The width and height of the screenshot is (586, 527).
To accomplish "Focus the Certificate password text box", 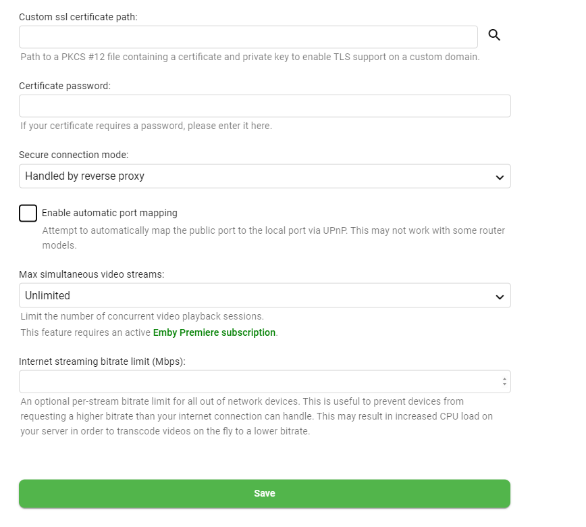I will click(x=265, y=106).
